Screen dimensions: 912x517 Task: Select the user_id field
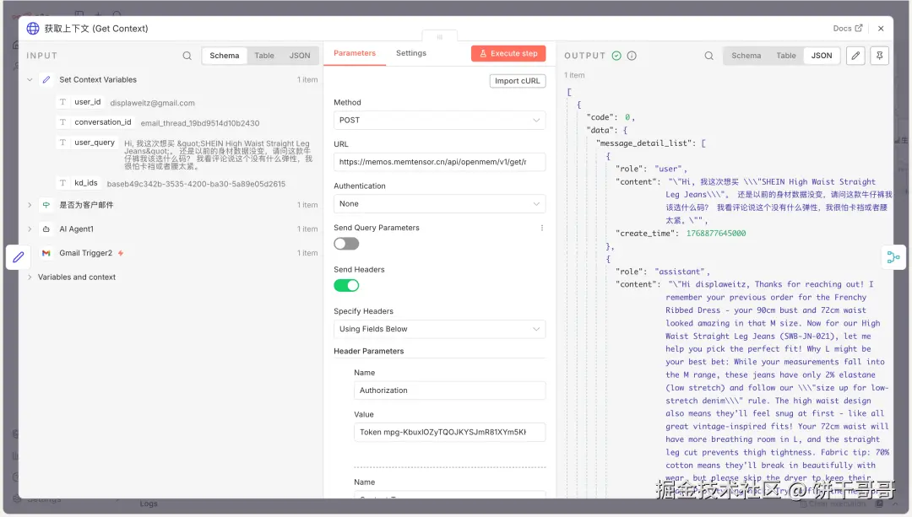87,102
